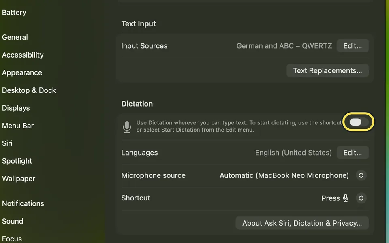Open Accessibility settings in the sidebar

tap(23, 55)
